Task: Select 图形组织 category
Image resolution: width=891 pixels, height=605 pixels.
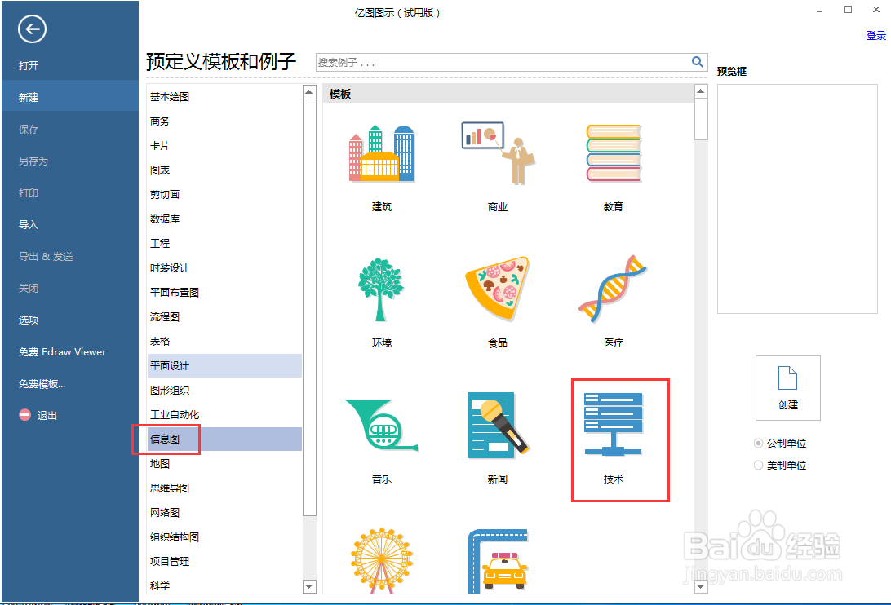Action: tap(224, 390)
